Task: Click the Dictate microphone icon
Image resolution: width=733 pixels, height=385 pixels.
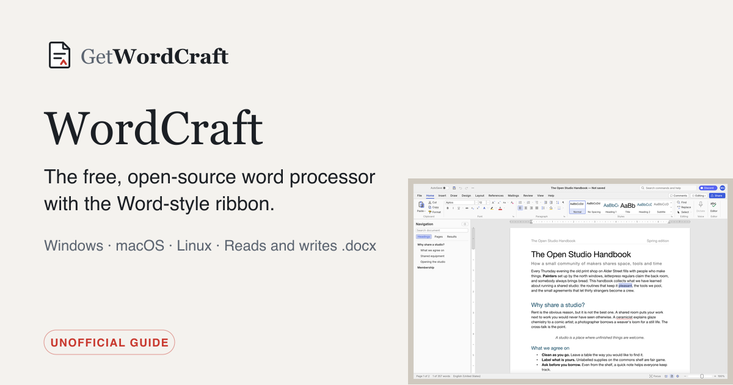Action: [701, 204]
